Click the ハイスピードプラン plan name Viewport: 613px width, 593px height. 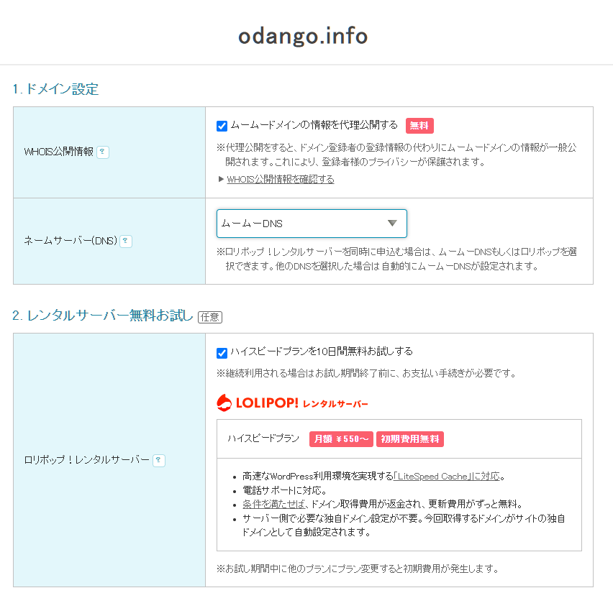tap(263, 438)
